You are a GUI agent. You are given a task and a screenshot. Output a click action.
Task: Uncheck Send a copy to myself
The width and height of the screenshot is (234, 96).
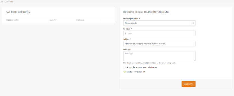click(125, 72)
